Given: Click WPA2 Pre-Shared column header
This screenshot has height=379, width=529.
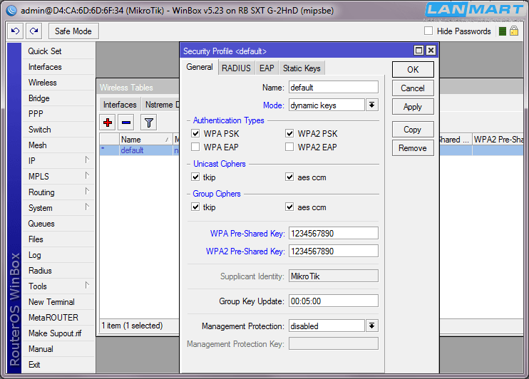Looking at the screenshot, I should click(498, 140).
